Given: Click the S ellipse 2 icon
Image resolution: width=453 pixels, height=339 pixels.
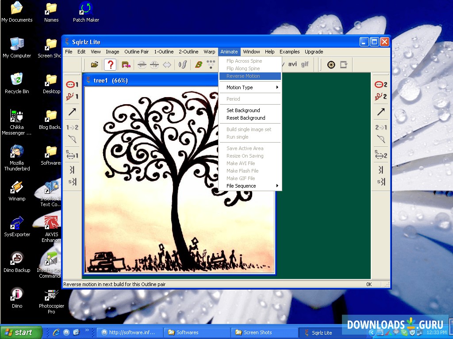Looking at the screenshot, I should 381,154.
